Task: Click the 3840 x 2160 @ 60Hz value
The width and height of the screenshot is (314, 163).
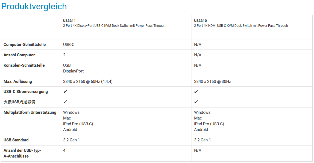Action: (88, 81)
